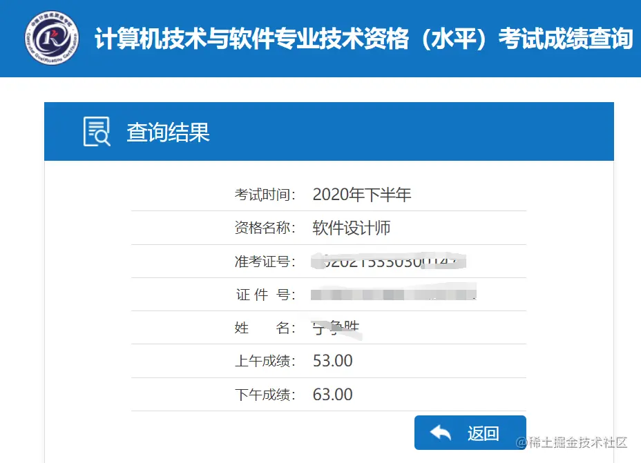Click the 下午成绩 score of 63.00
641x463 pixels.
[332, 394]
